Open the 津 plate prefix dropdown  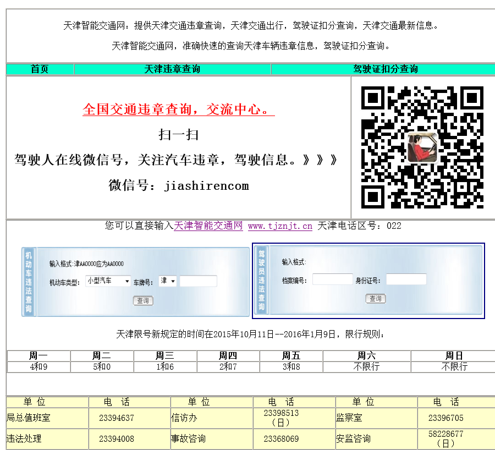[x=167, y=281]
